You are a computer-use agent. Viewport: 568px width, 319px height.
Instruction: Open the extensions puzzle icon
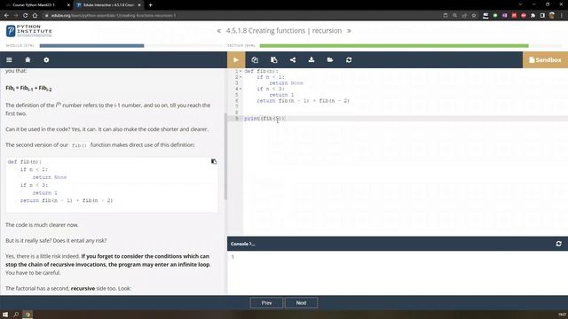click(x=532, y=16)
